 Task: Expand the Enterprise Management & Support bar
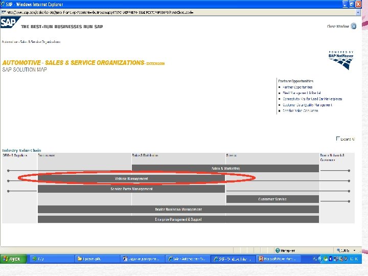[178, 219]
